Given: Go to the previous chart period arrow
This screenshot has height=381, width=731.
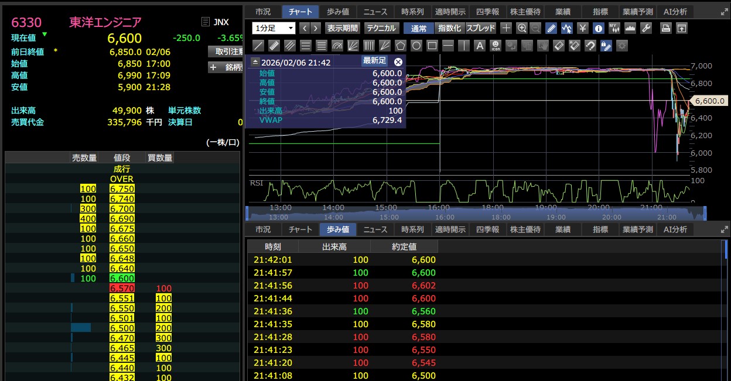Looking at the screenshot, I should [x=305, y=28].
